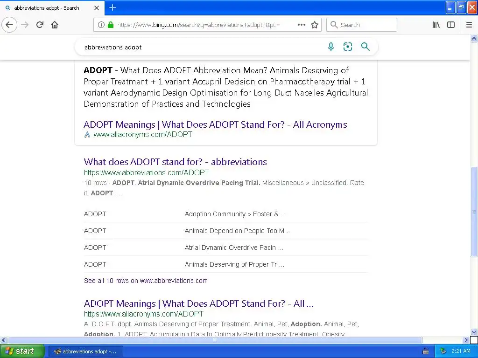
Task: Click the horizontal scroll left arrow
Action: [x=3, y=340]
